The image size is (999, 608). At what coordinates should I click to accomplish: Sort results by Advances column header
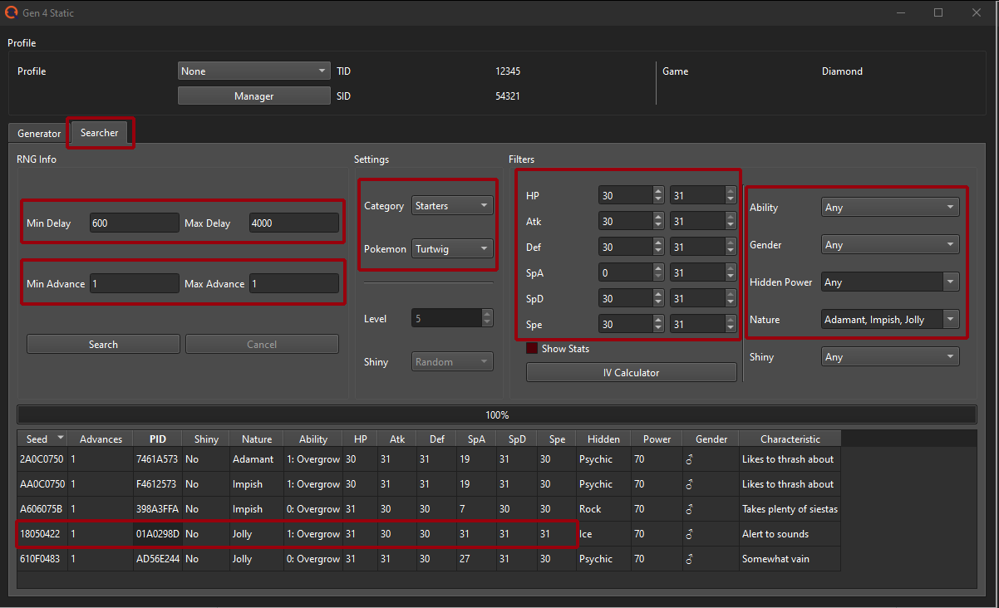101,439
